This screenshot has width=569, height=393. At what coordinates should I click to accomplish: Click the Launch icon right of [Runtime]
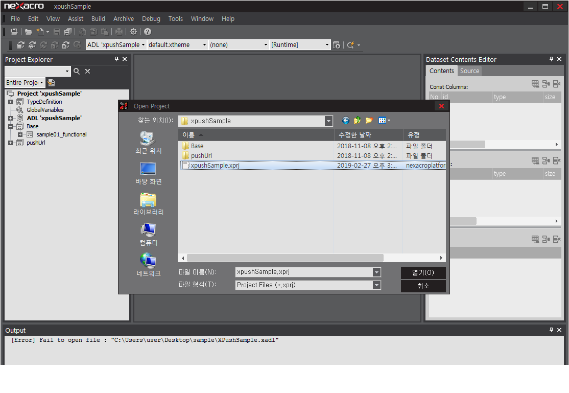(337, 45)
